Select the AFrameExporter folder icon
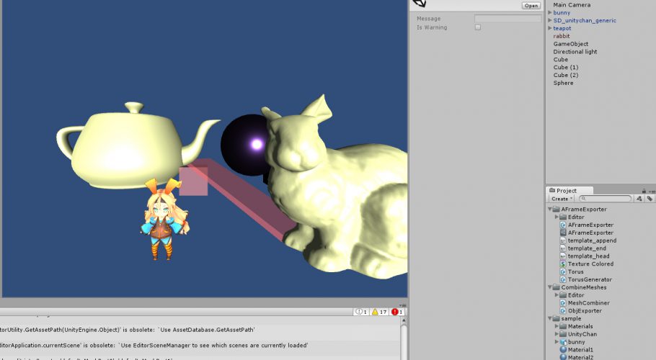Viewport: 656px width, 360px height. pyautogui.click(x=557, y=210)
